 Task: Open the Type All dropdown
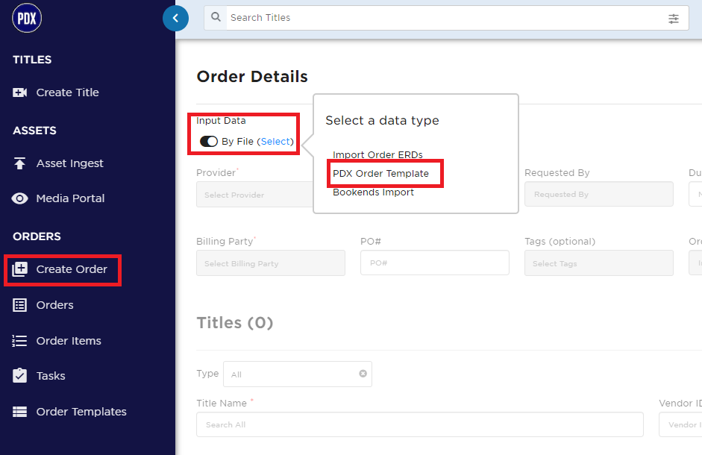(x=298, y=374)
